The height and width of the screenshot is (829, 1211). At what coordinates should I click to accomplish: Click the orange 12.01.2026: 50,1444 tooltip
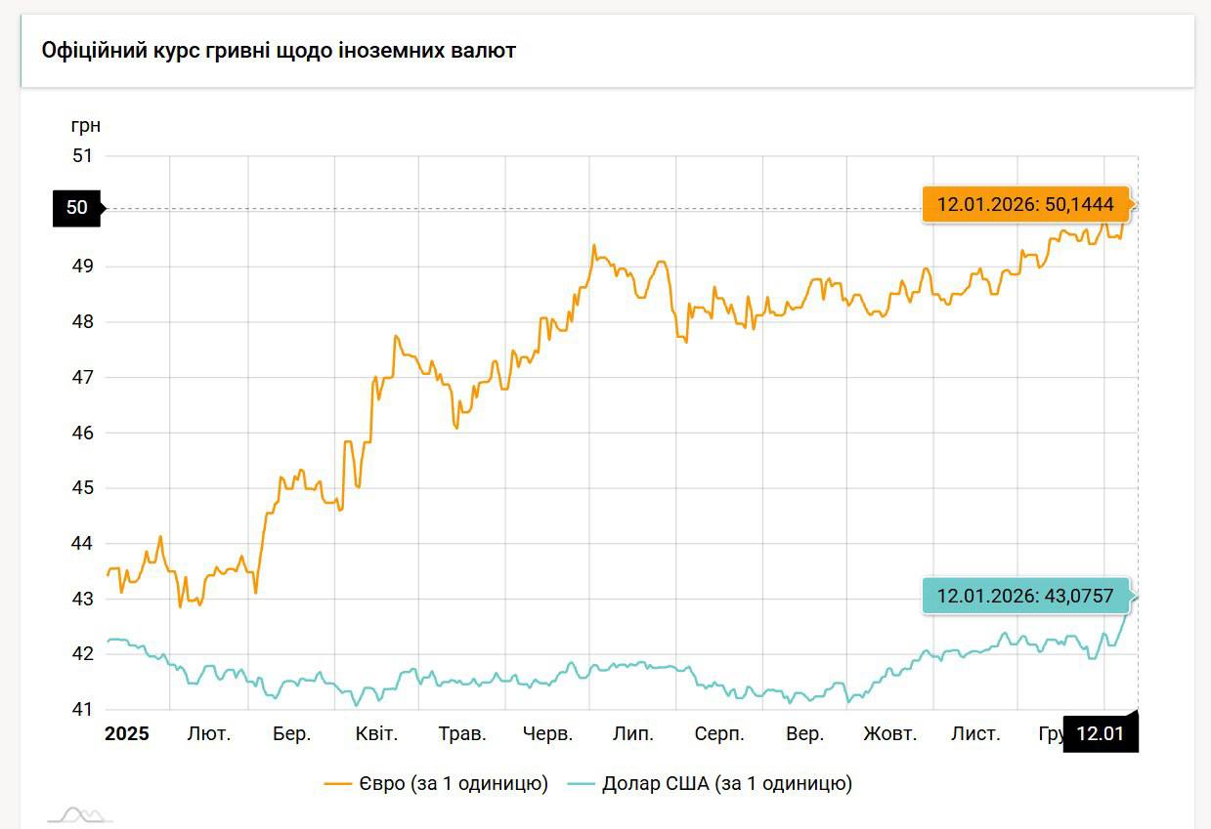(1024, 205)
